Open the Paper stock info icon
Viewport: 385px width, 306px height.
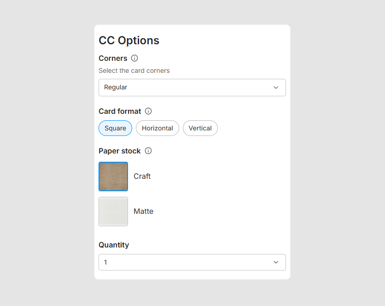pyautogui.click(x=148, y=151)
